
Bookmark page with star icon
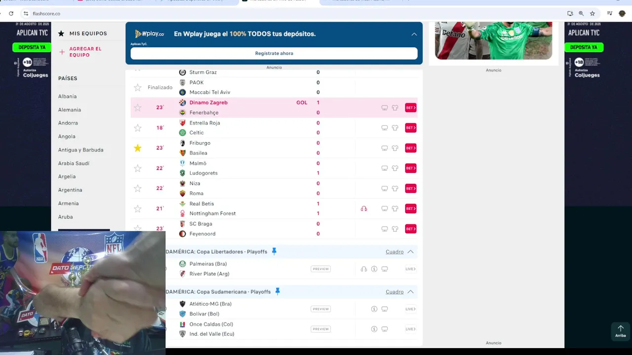point(592,13)
